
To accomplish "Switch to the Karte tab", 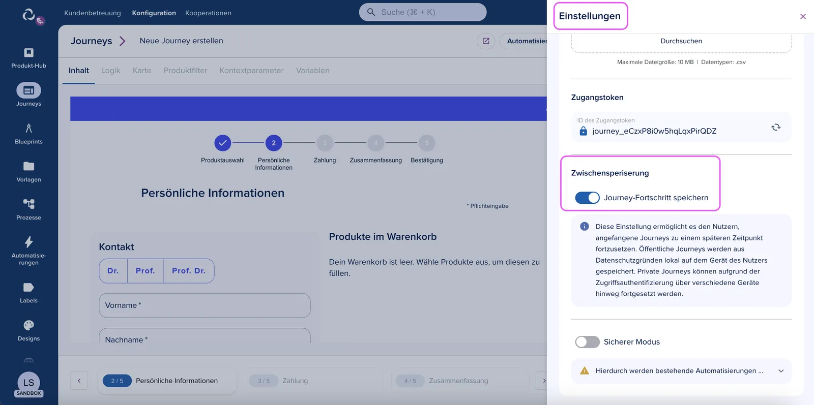I will click(x=142, y=71).
